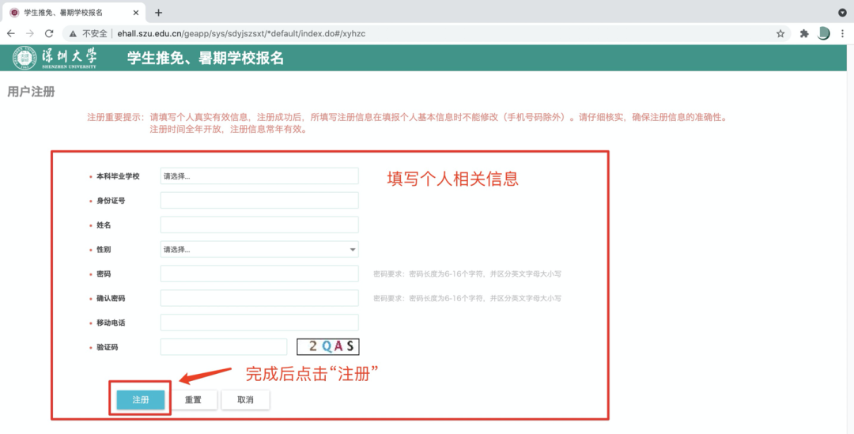Screen dimensions: 854x434
Task: Refresh the 2QAS captcha image
Action: (x=327, y=346)
